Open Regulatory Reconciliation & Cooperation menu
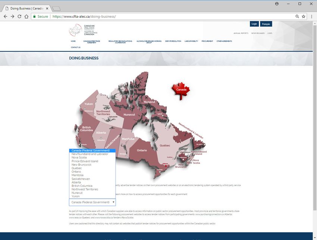 click(120, 42)
